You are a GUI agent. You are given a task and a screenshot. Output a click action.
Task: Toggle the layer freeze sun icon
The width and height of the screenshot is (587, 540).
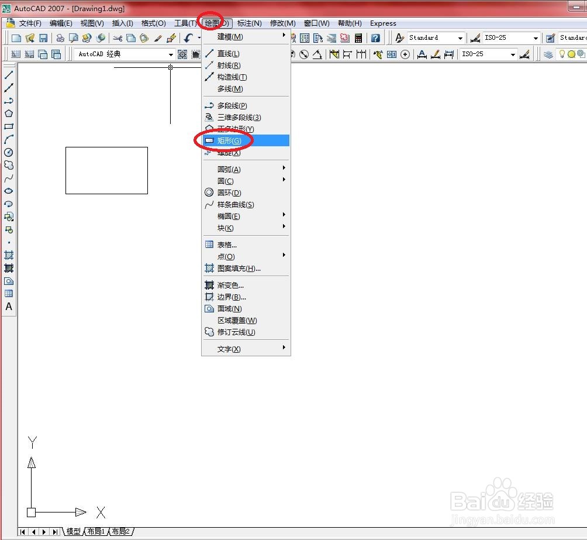click(571, 54)
